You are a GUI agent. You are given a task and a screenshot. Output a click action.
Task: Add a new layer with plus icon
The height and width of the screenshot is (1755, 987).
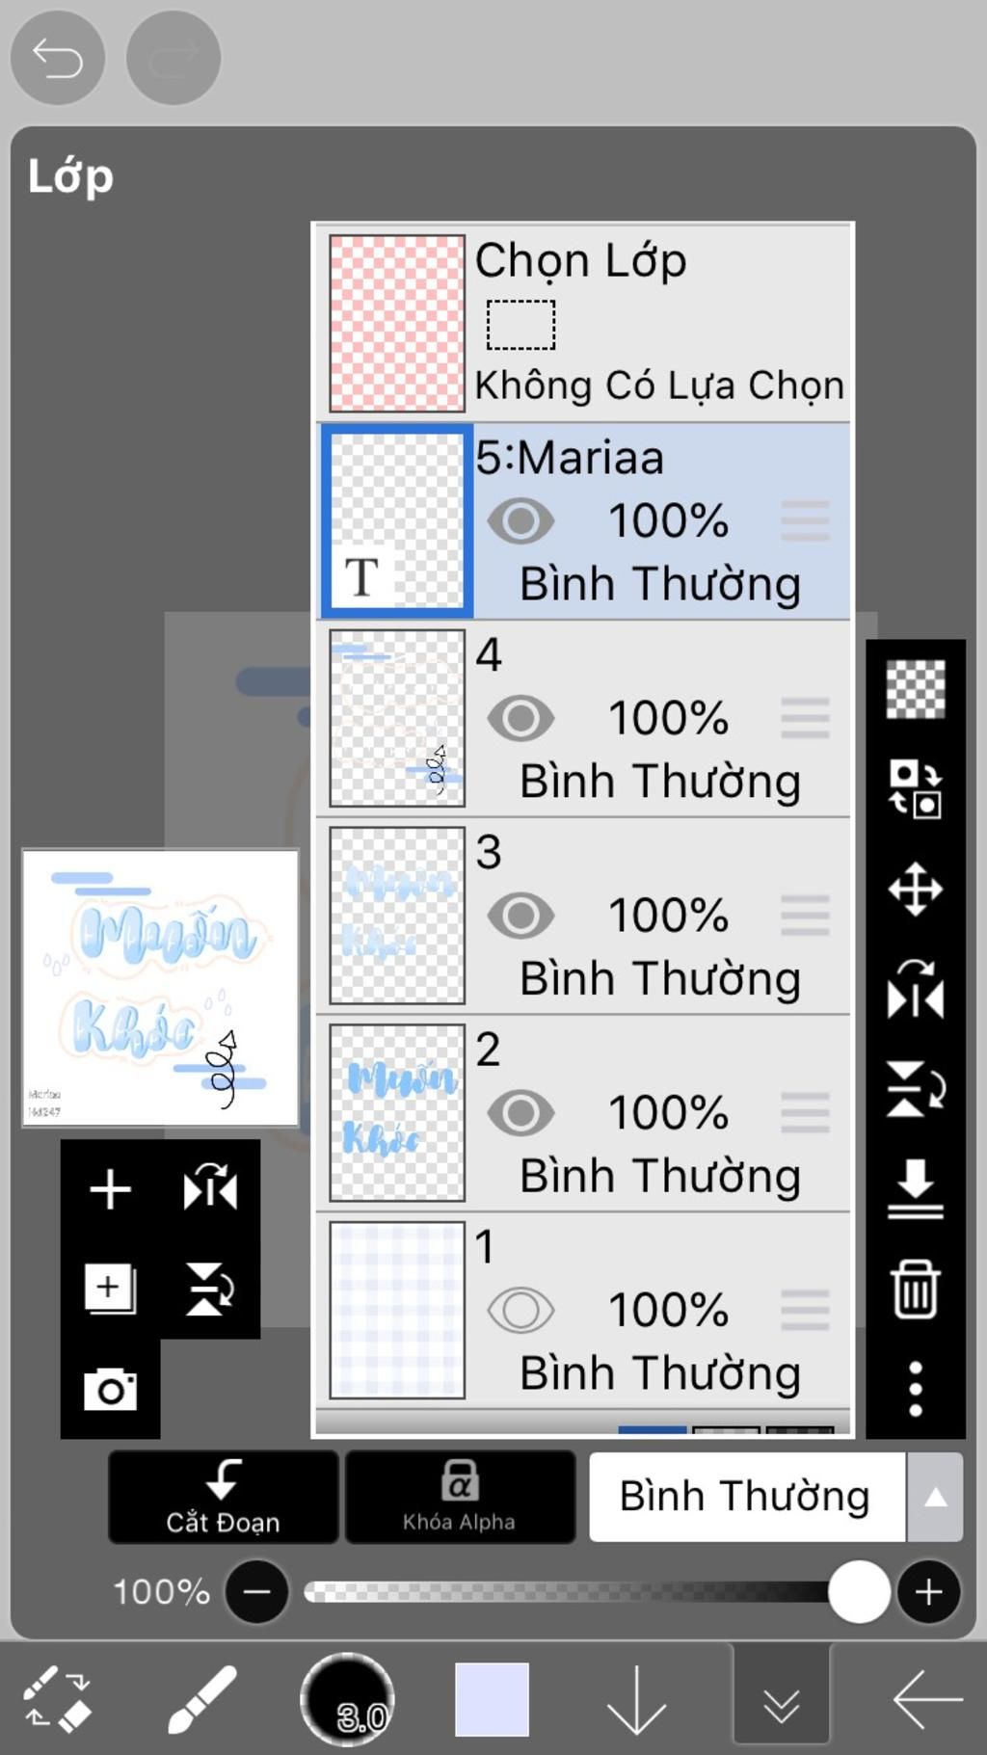[110, 1188]
